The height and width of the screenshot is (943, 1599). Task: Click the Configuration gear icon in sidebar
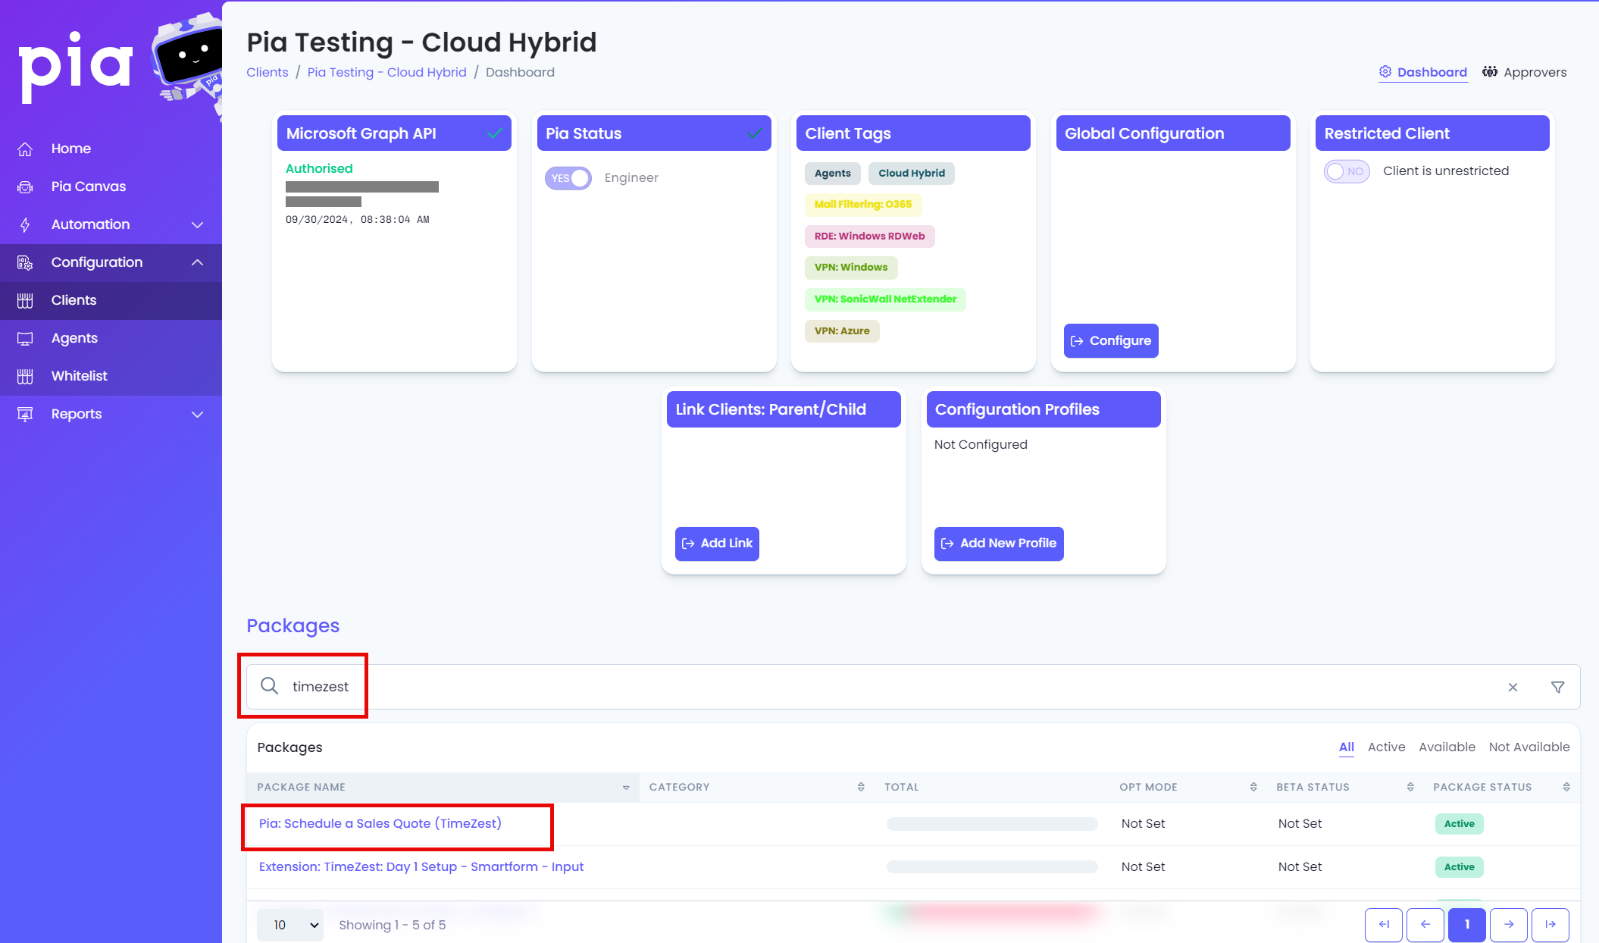coord(25,263)
